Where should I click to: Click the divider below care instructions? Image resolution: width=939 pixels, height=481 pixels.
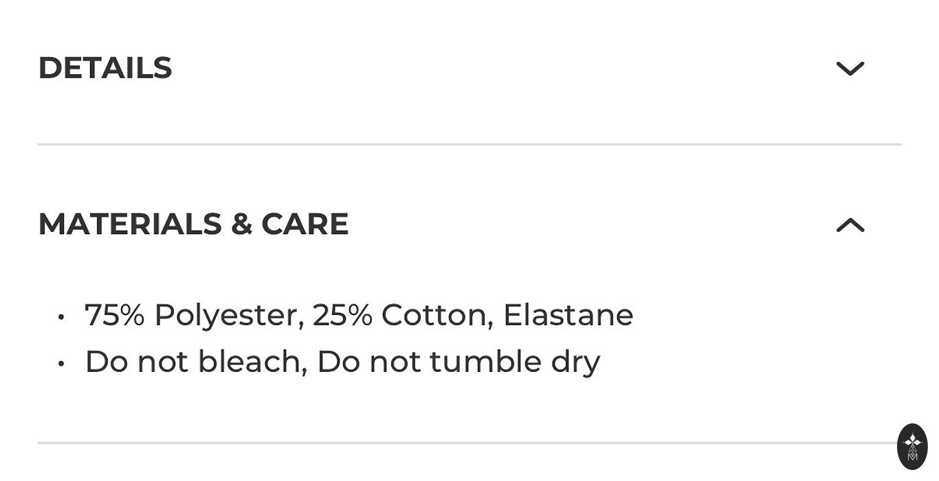pos(469,443)
